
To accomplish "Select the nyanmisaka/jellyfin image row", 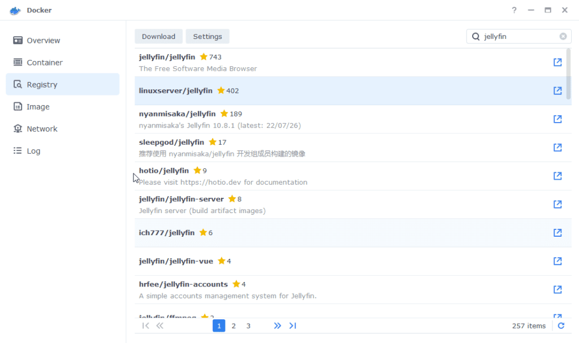I will click(x=353, y=119).
